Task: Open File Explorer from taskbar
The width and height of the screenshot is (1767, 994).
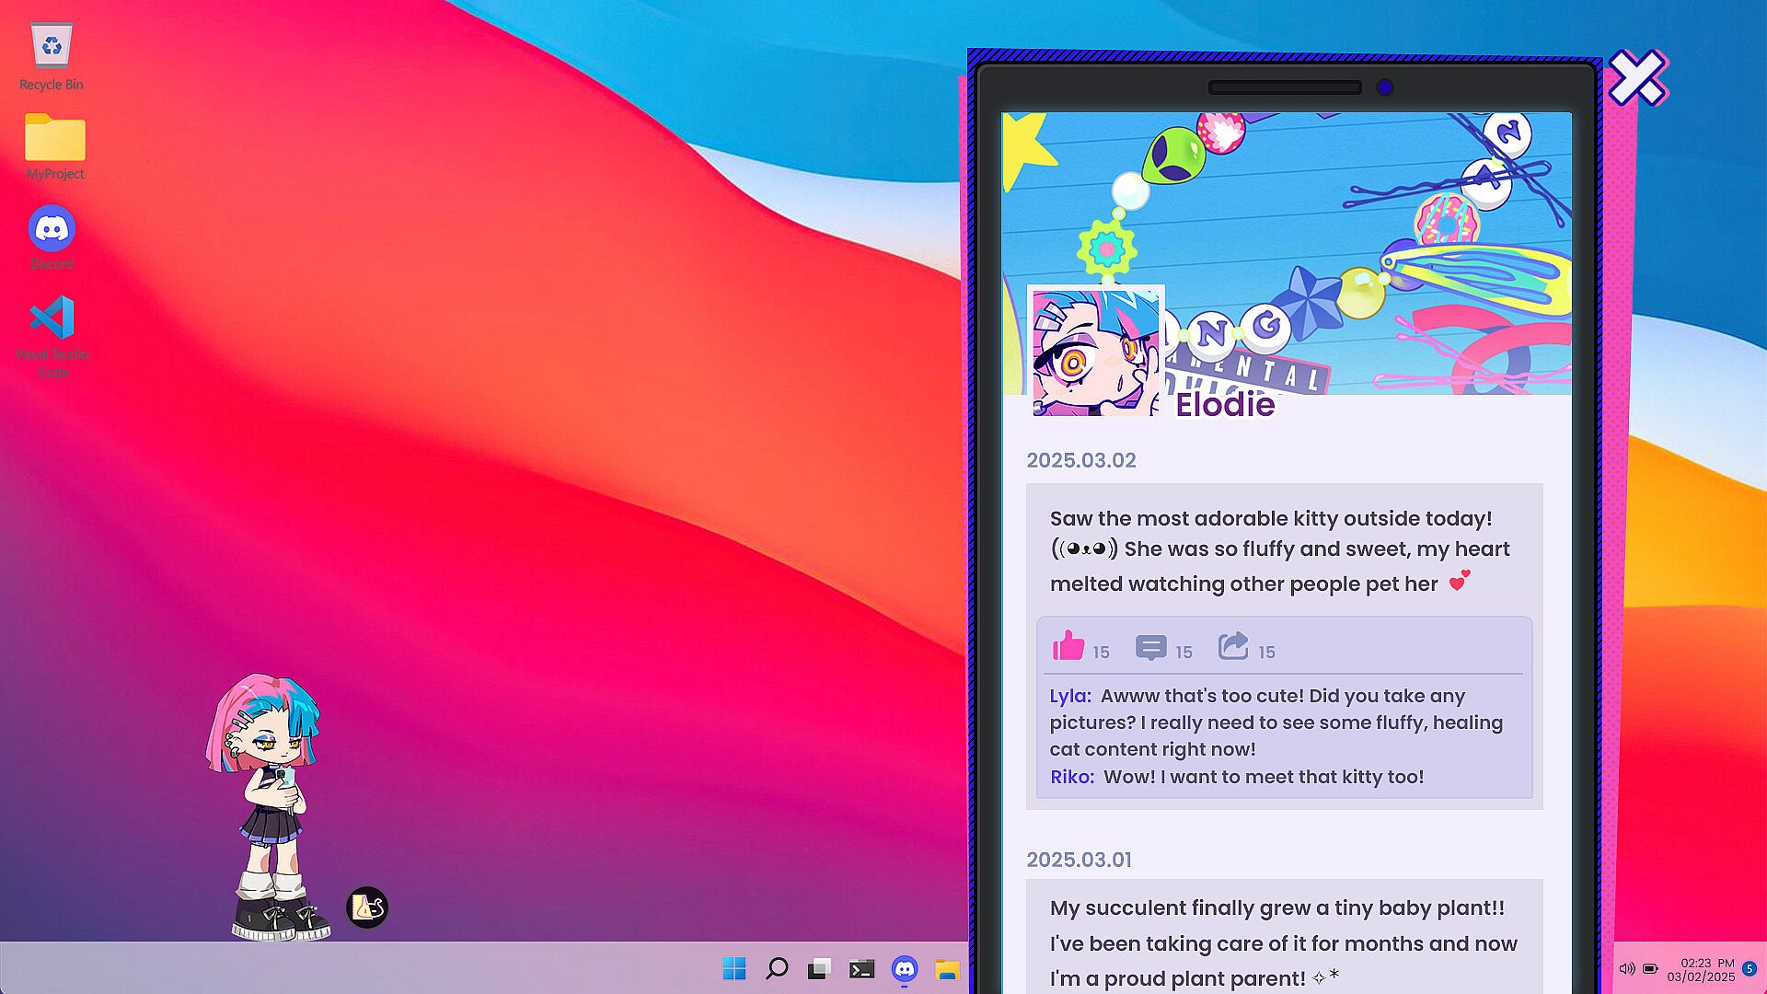Action: click(x=947, y=968)
